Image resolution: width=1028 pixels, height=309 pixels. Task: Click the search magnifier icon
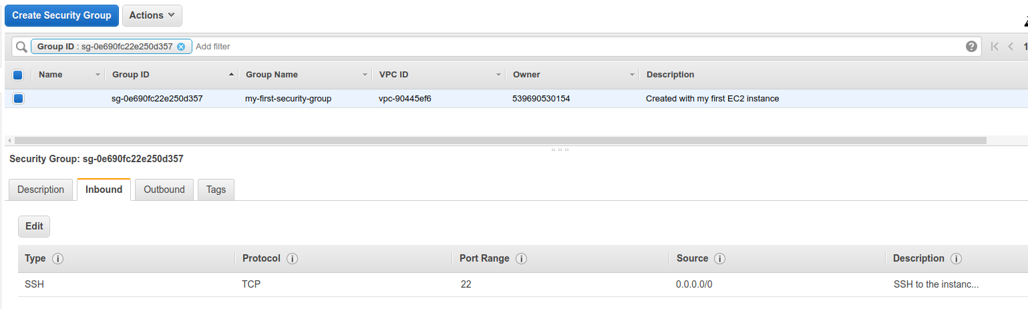(x=21, y=47)
